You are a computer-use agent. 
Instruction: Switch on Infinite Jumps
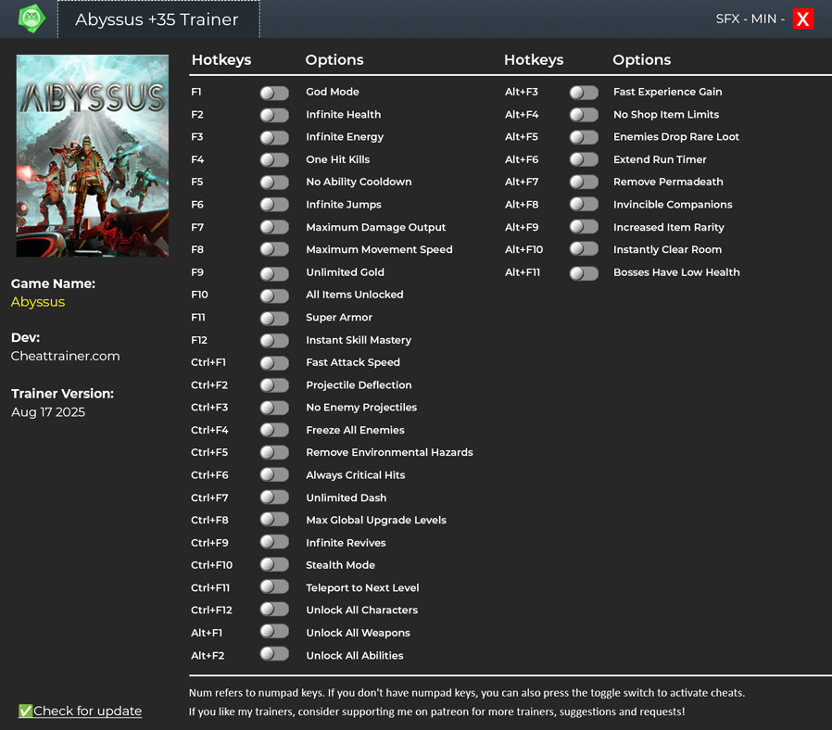(274, 205)
